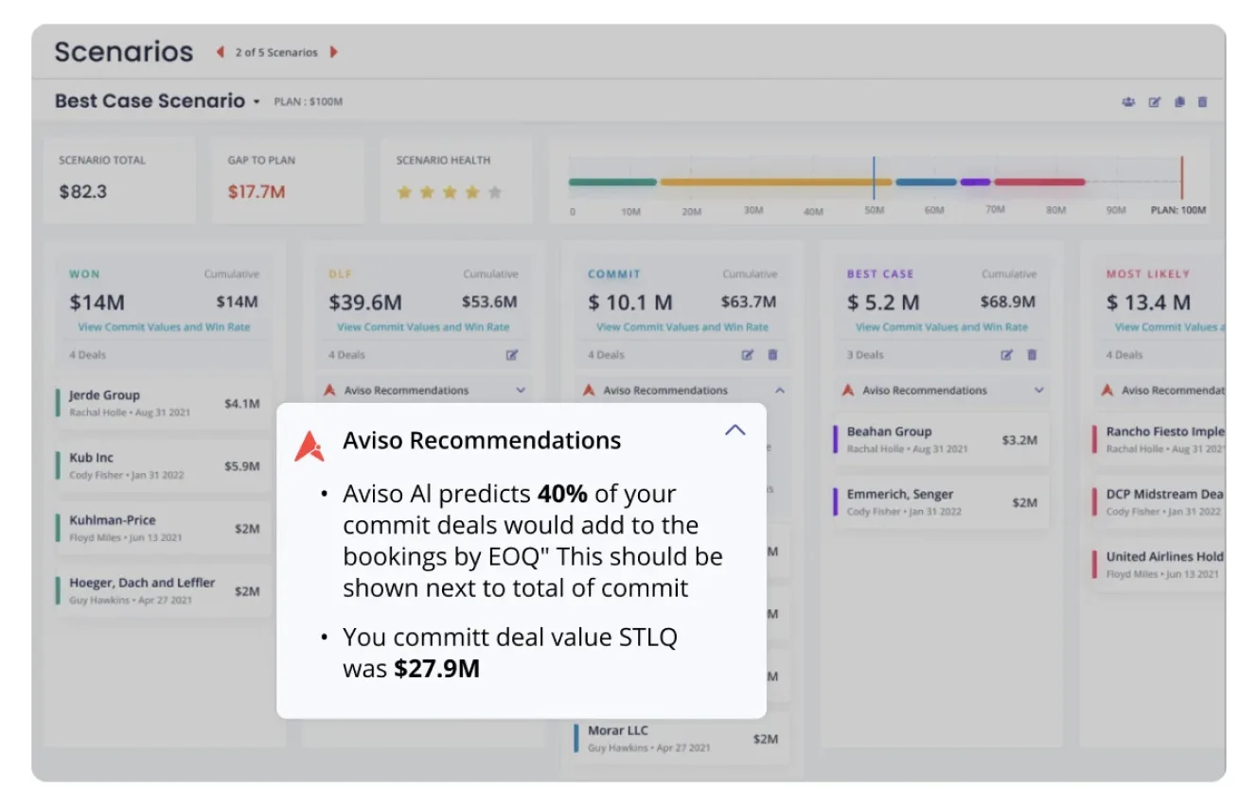Open the Morar LLC deal card
Image resolution: width=1257 pixels, height=806 pixels.
tap(680, 739)
